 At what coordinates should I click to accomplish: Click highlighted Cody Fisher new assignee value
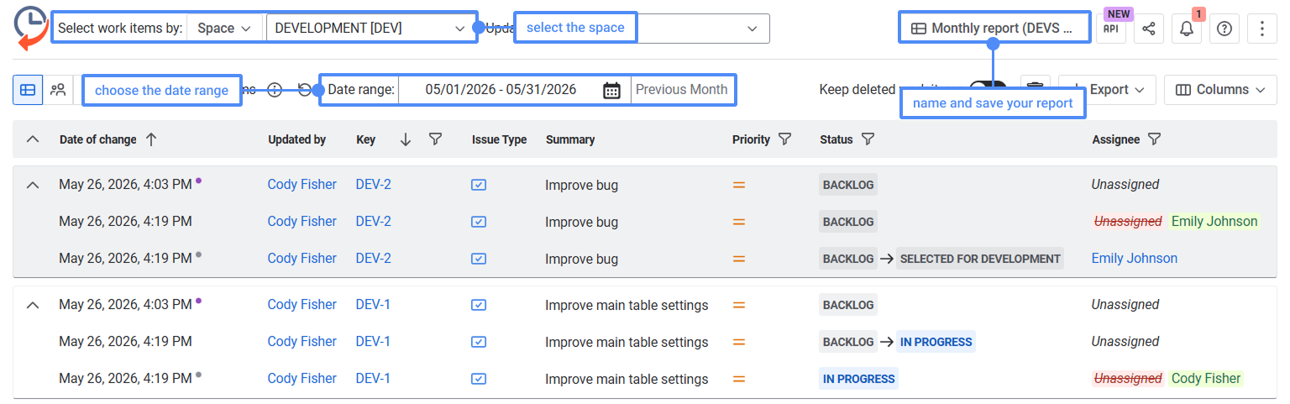tap(1206, 379)
